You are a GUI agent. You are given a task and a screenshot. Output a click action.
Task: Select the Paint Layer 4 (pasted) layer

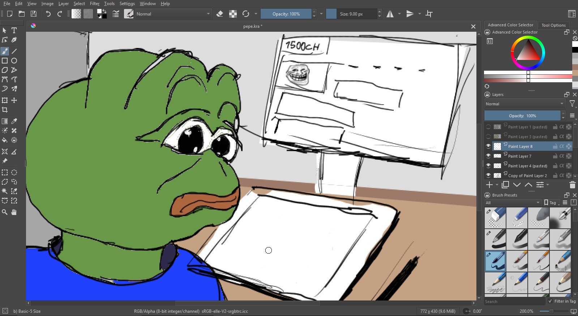[528, 166]
